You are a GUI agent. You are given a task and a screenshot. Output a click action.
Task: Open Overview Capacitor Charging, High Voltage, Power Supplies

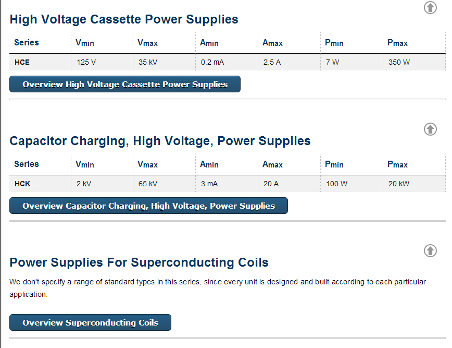pos(148,206)
